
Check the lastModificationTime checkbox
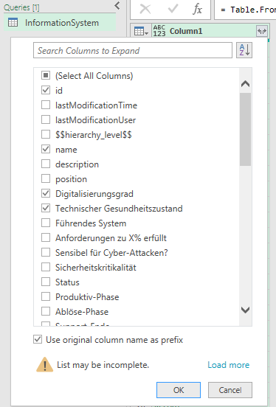pyautogui.click(x=46, y=105)
